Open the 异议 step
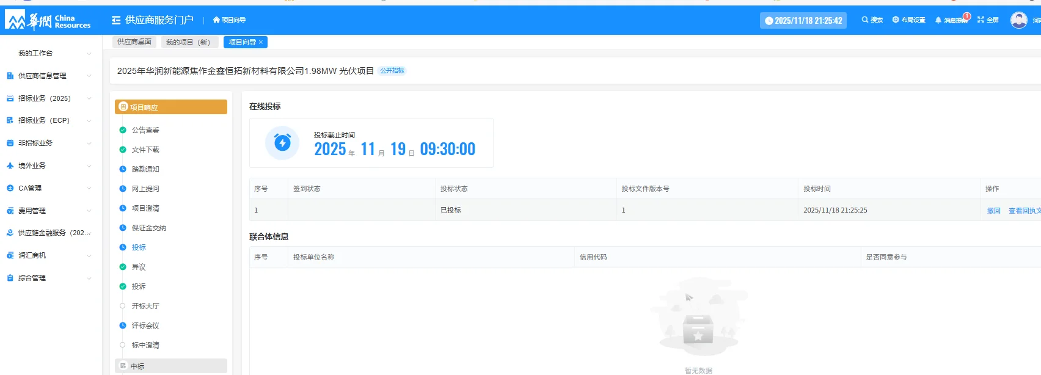1041x375 pixels. [x=139, y=267]
